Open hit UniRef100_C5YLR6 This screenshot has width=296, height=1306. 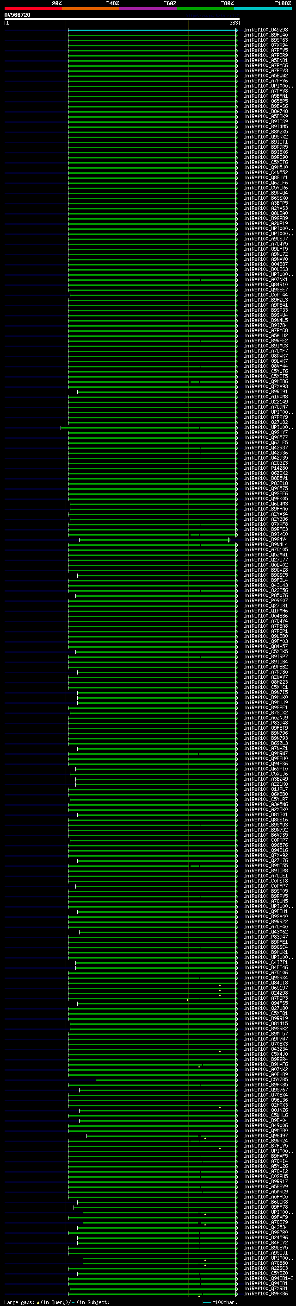[265, 188]
